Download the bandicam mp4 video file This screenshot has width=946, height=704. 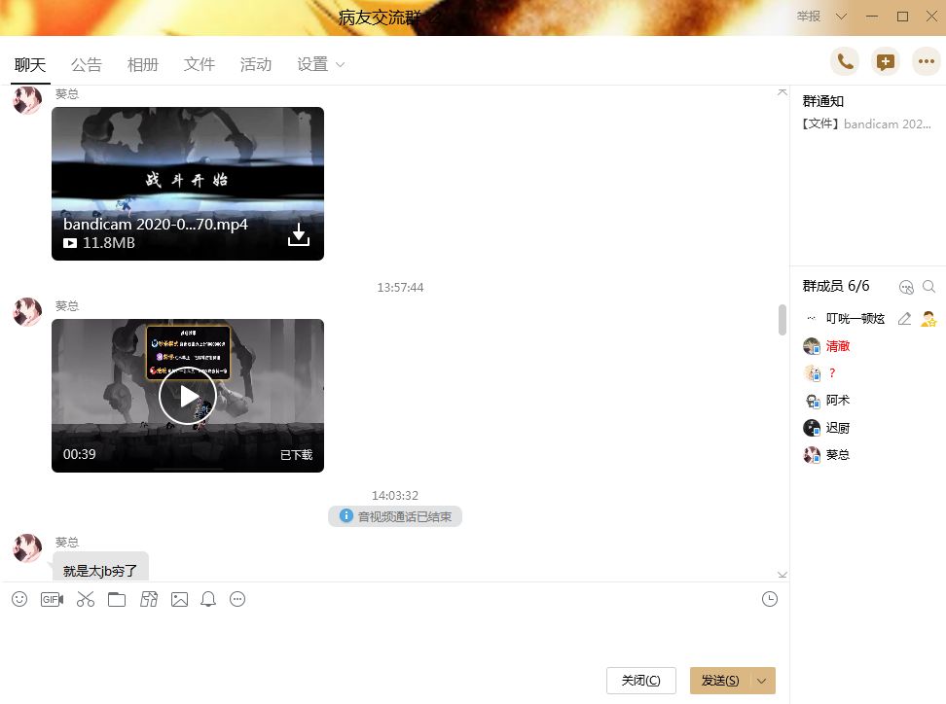click(299, 234)
